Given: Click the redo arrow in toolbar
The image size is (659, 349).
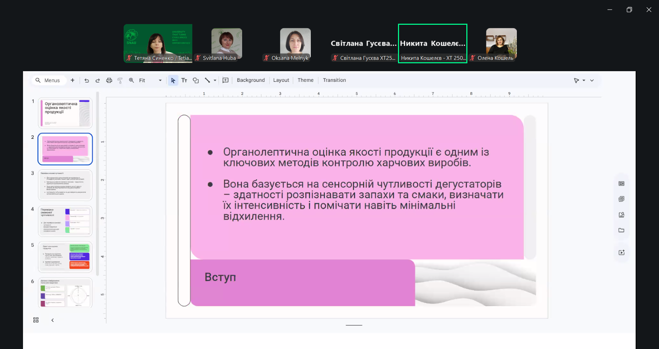Looking at the screenshot, I should pos(98,80).
